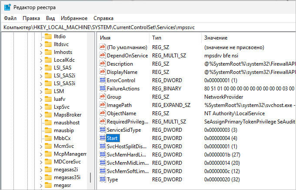Screen dimensions: 296x190
Task: Click the DWORD icon of Start value
Action: tap(102, 138)
